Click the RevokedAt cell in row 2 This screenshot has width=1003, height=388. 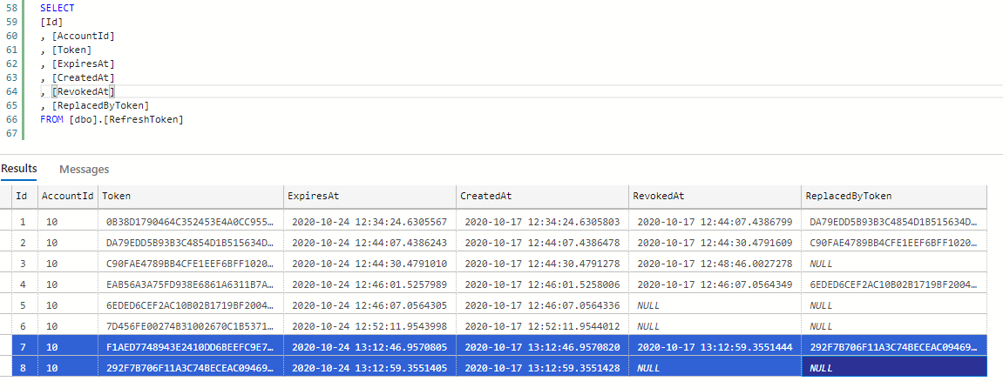pyautogui.click(x=715, y=242)
